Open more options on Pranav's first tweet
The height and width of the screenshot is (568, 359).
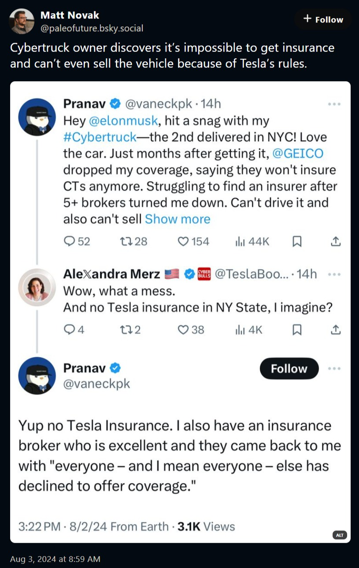[x=334, y=104]
